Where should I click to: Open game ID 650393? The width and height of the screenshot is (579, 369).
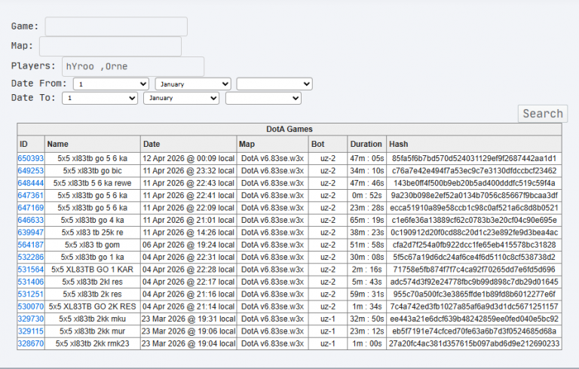tap(31, 159)
